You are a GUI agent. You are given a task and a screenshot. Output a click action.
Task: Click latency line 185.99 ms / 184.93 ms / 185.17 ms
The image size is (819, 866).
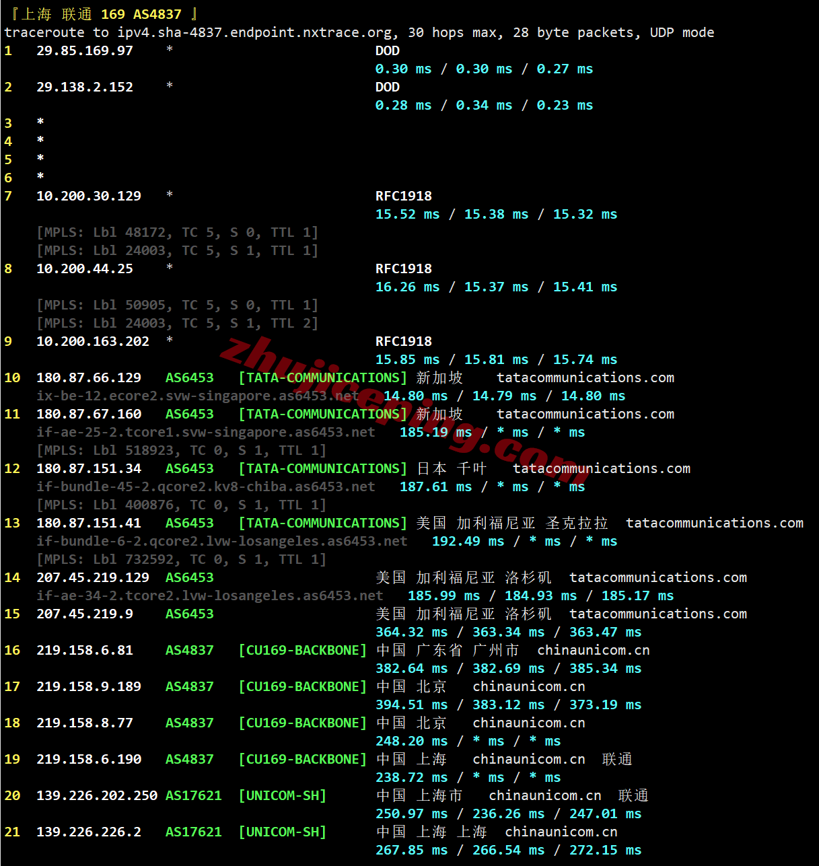click(x=540, y=596)
